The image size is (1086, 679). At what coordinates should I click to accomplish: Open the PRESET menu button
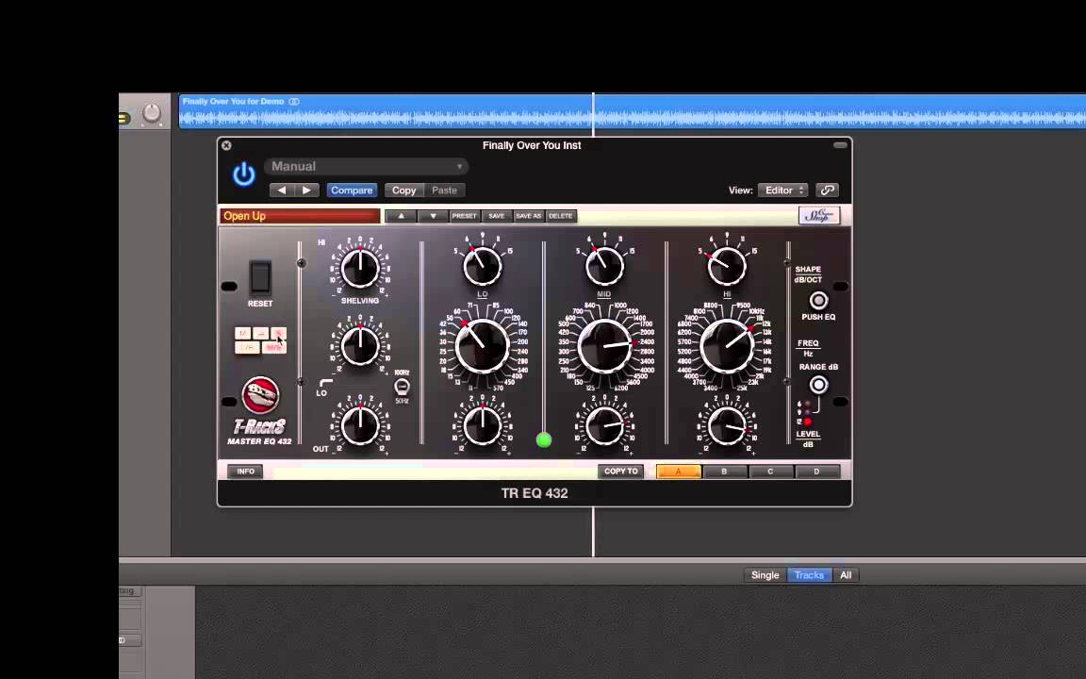pyautogui.click(x=464, y=216)
